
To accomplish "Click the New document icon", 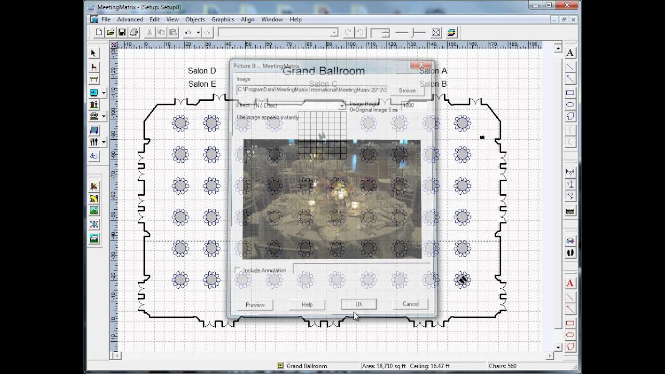I will coord(99,32).
